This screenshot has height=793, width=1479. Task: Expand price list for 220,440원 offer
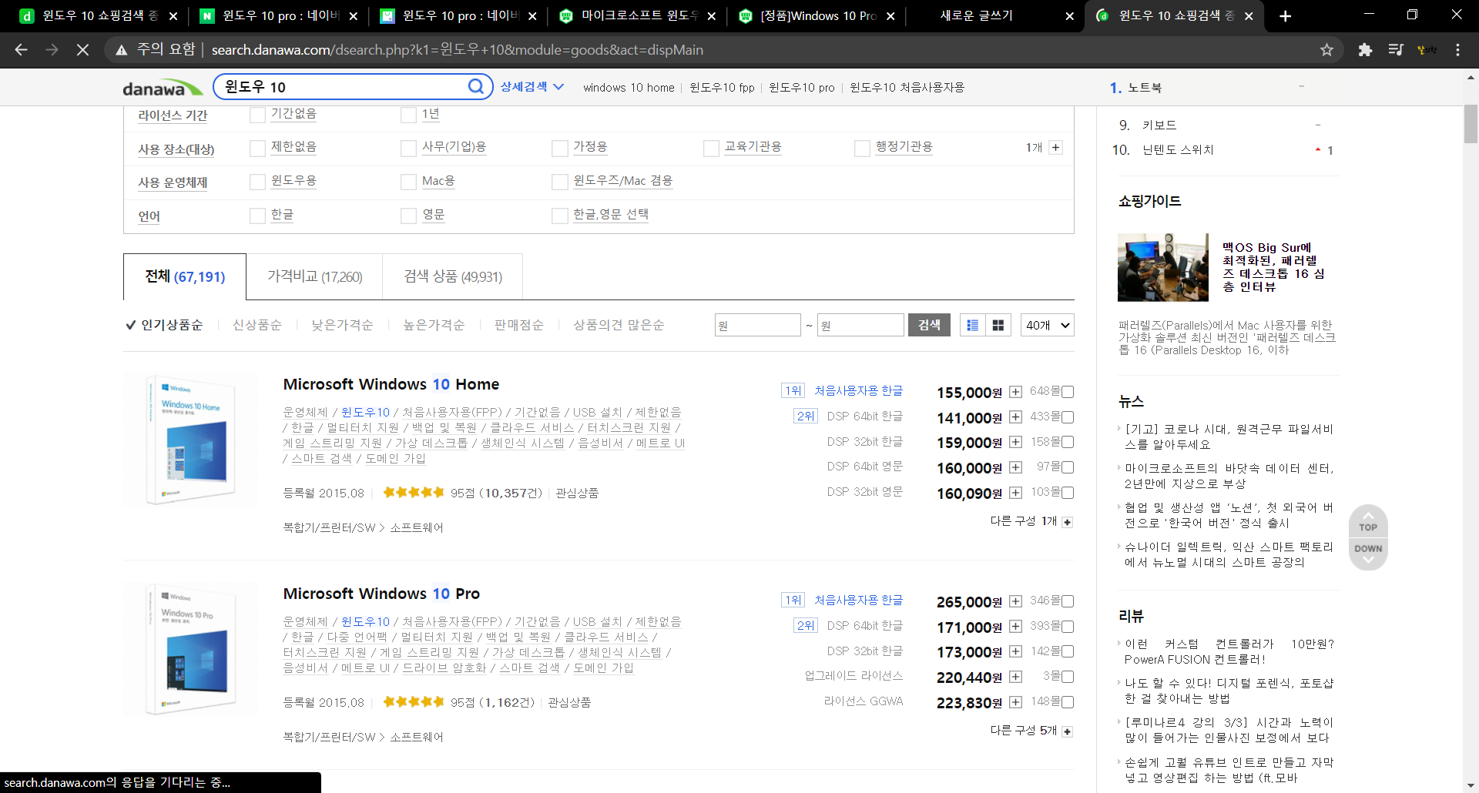(x=1015, y=677)
